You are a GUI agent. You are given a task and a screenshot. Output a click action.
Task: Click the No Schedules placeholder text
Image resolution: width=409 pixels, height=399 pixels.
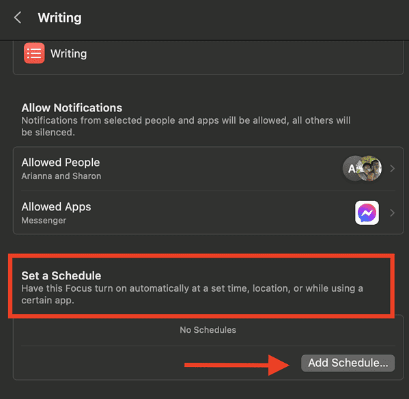(x=208, y=330)
